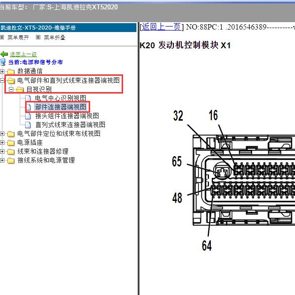This screenshot has width=295, height=295.
Task: Click pin label 65 on connector diagram
Action: tap(177, 161)
